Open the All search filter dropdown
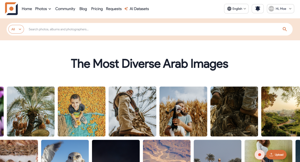 pos(16,29)
